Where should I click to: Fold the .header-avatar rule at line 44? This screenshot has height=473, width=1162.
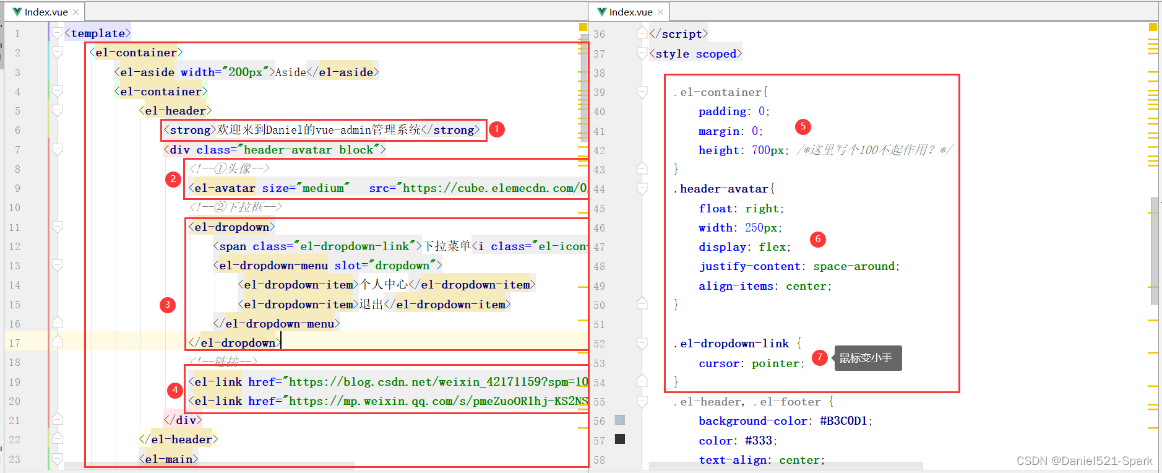(642, 189)
